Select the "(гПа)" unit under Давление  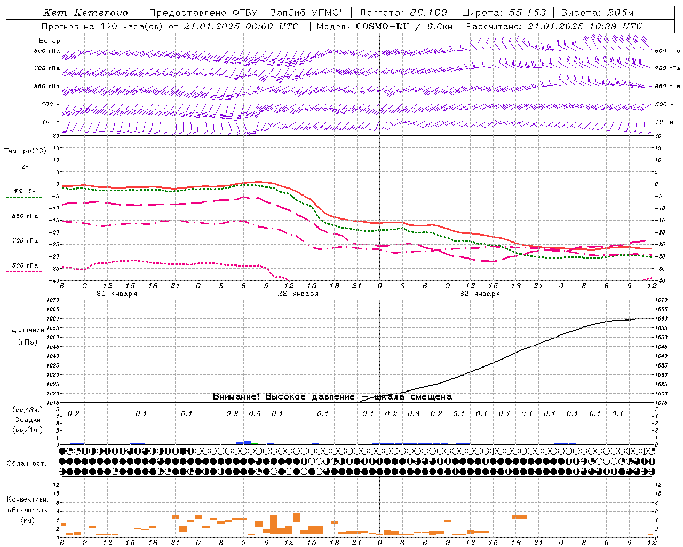(x=28, y=342)
